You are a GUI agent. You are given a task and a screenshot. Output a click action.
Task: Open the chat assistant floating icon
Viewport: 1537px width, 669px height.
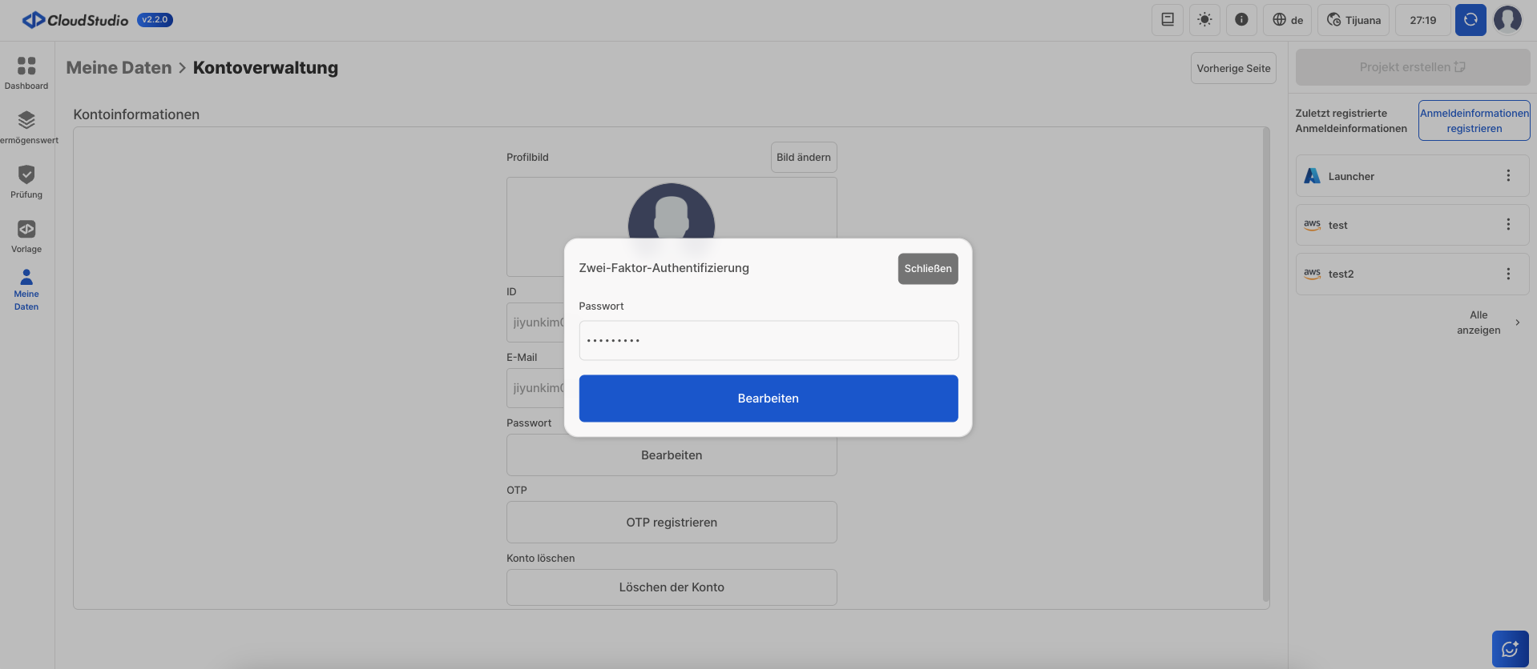point(1510,648)
